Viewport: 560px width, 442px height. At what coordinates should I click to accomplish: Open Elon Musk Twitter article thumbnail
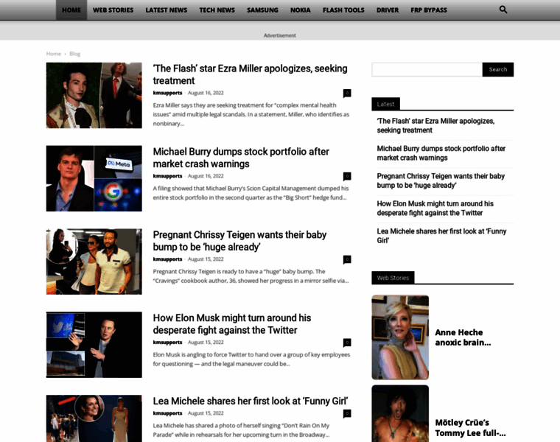coord(94,345)
